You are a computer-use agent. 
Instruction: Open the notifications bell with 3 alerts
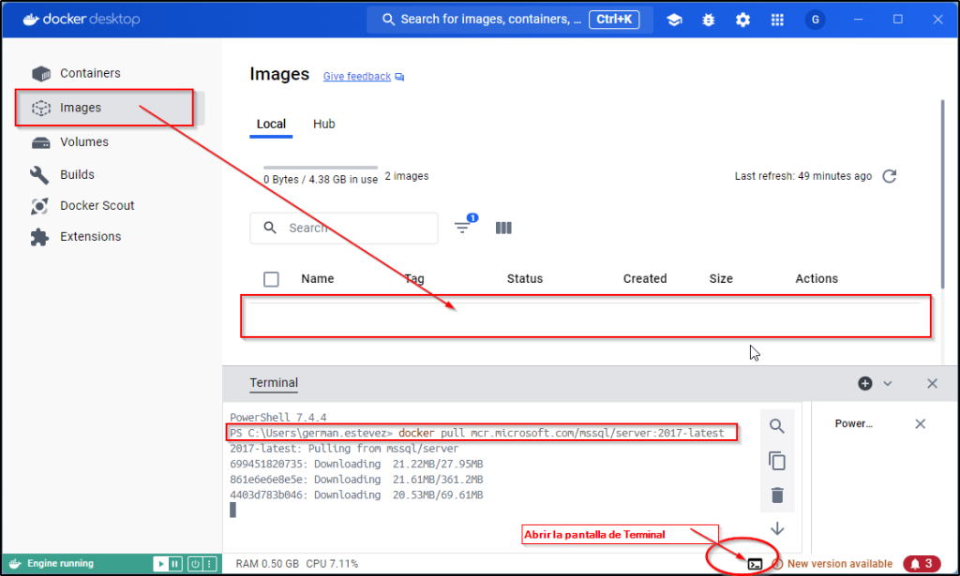click(x=922, y=564)
